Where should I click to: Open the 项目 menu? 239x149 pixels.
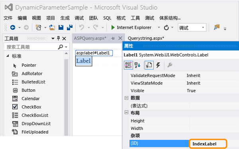tap(51, 18)
